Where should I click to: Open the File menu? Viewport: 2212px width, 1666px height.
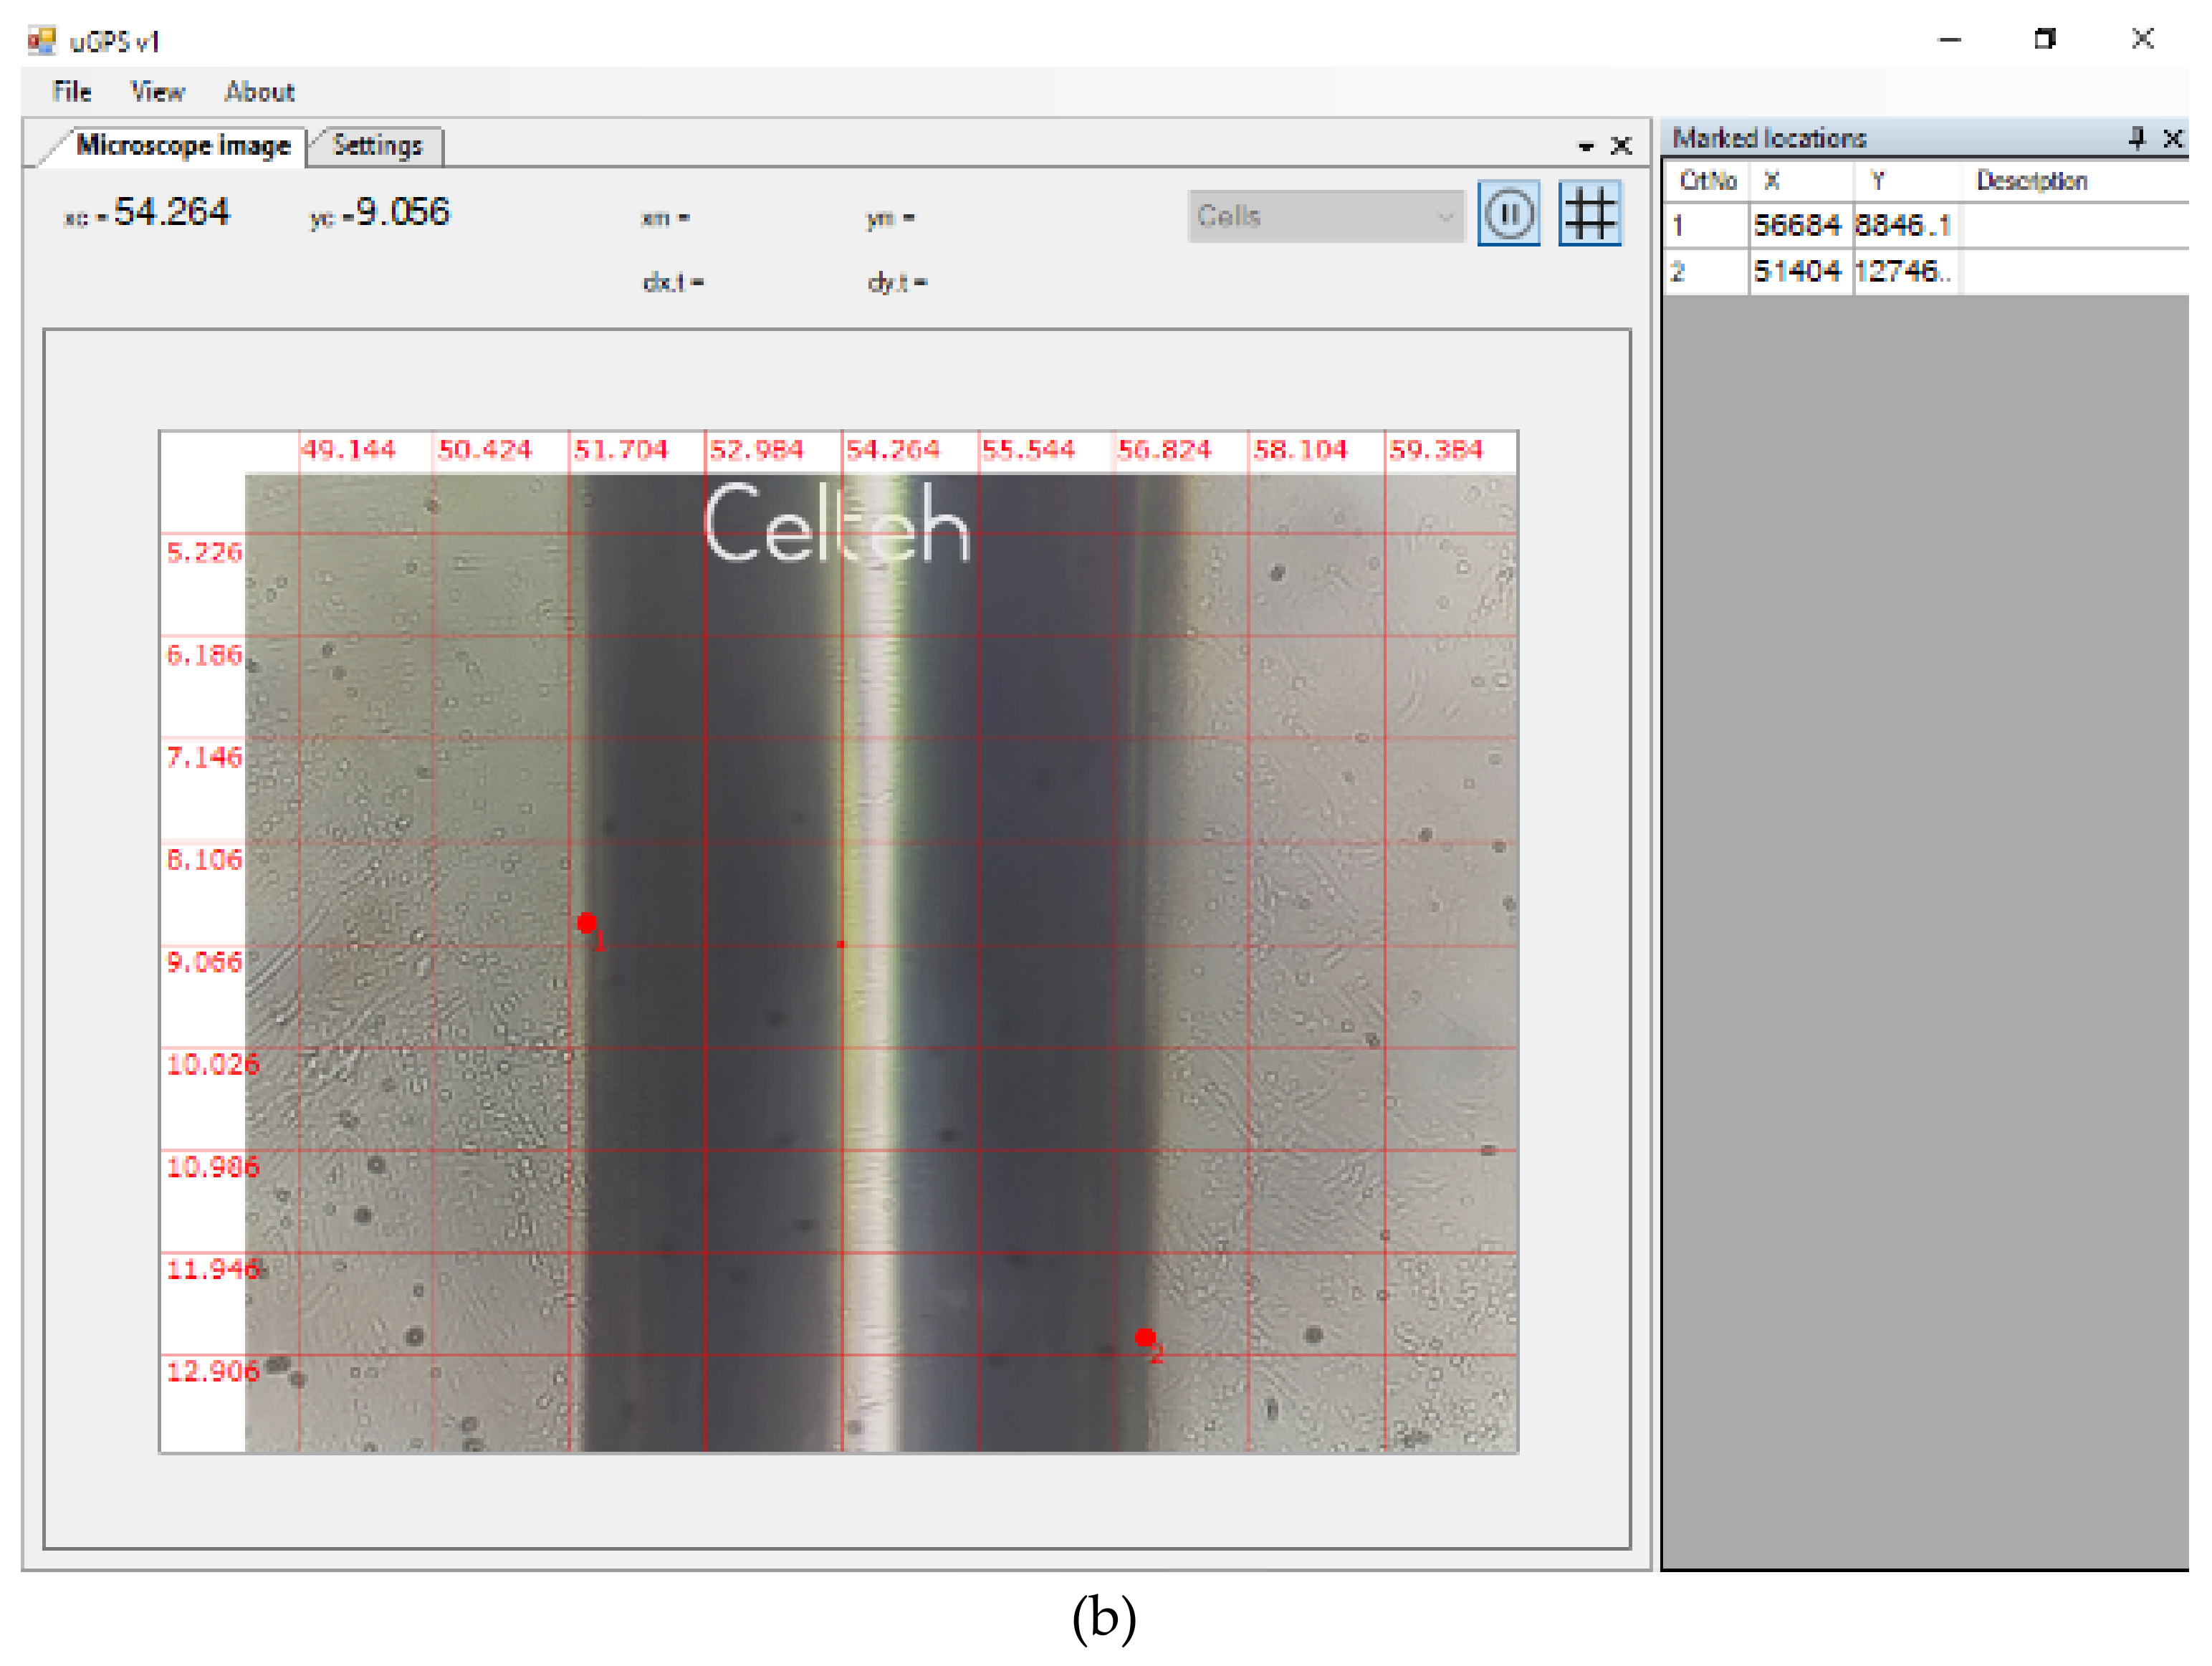coord(72,92)
